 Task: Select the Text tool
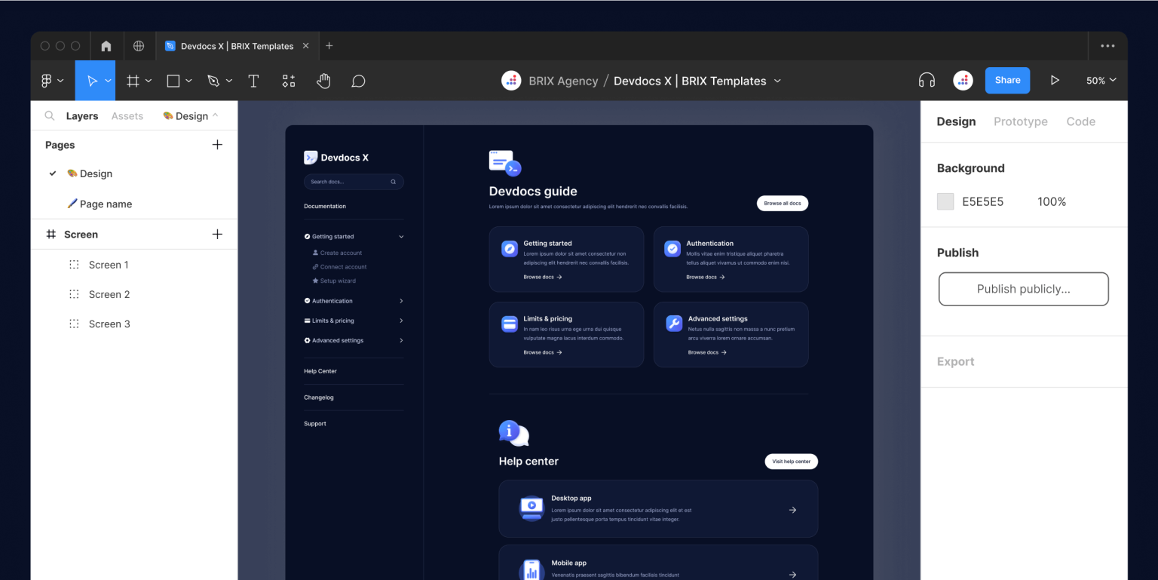(253, 80)
